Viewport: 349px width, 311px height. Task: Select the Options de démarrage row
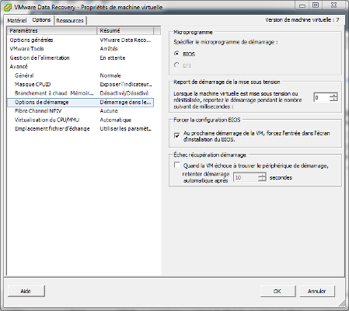click(80, 102)
